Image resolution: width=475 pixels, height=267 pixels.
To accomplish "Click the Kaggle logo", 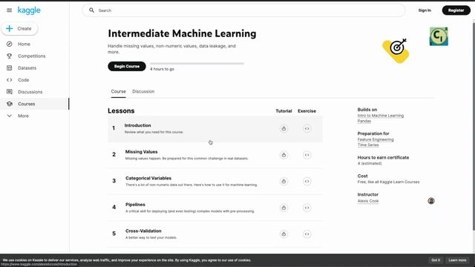I will pyautogui.click(x=29, y=10).
